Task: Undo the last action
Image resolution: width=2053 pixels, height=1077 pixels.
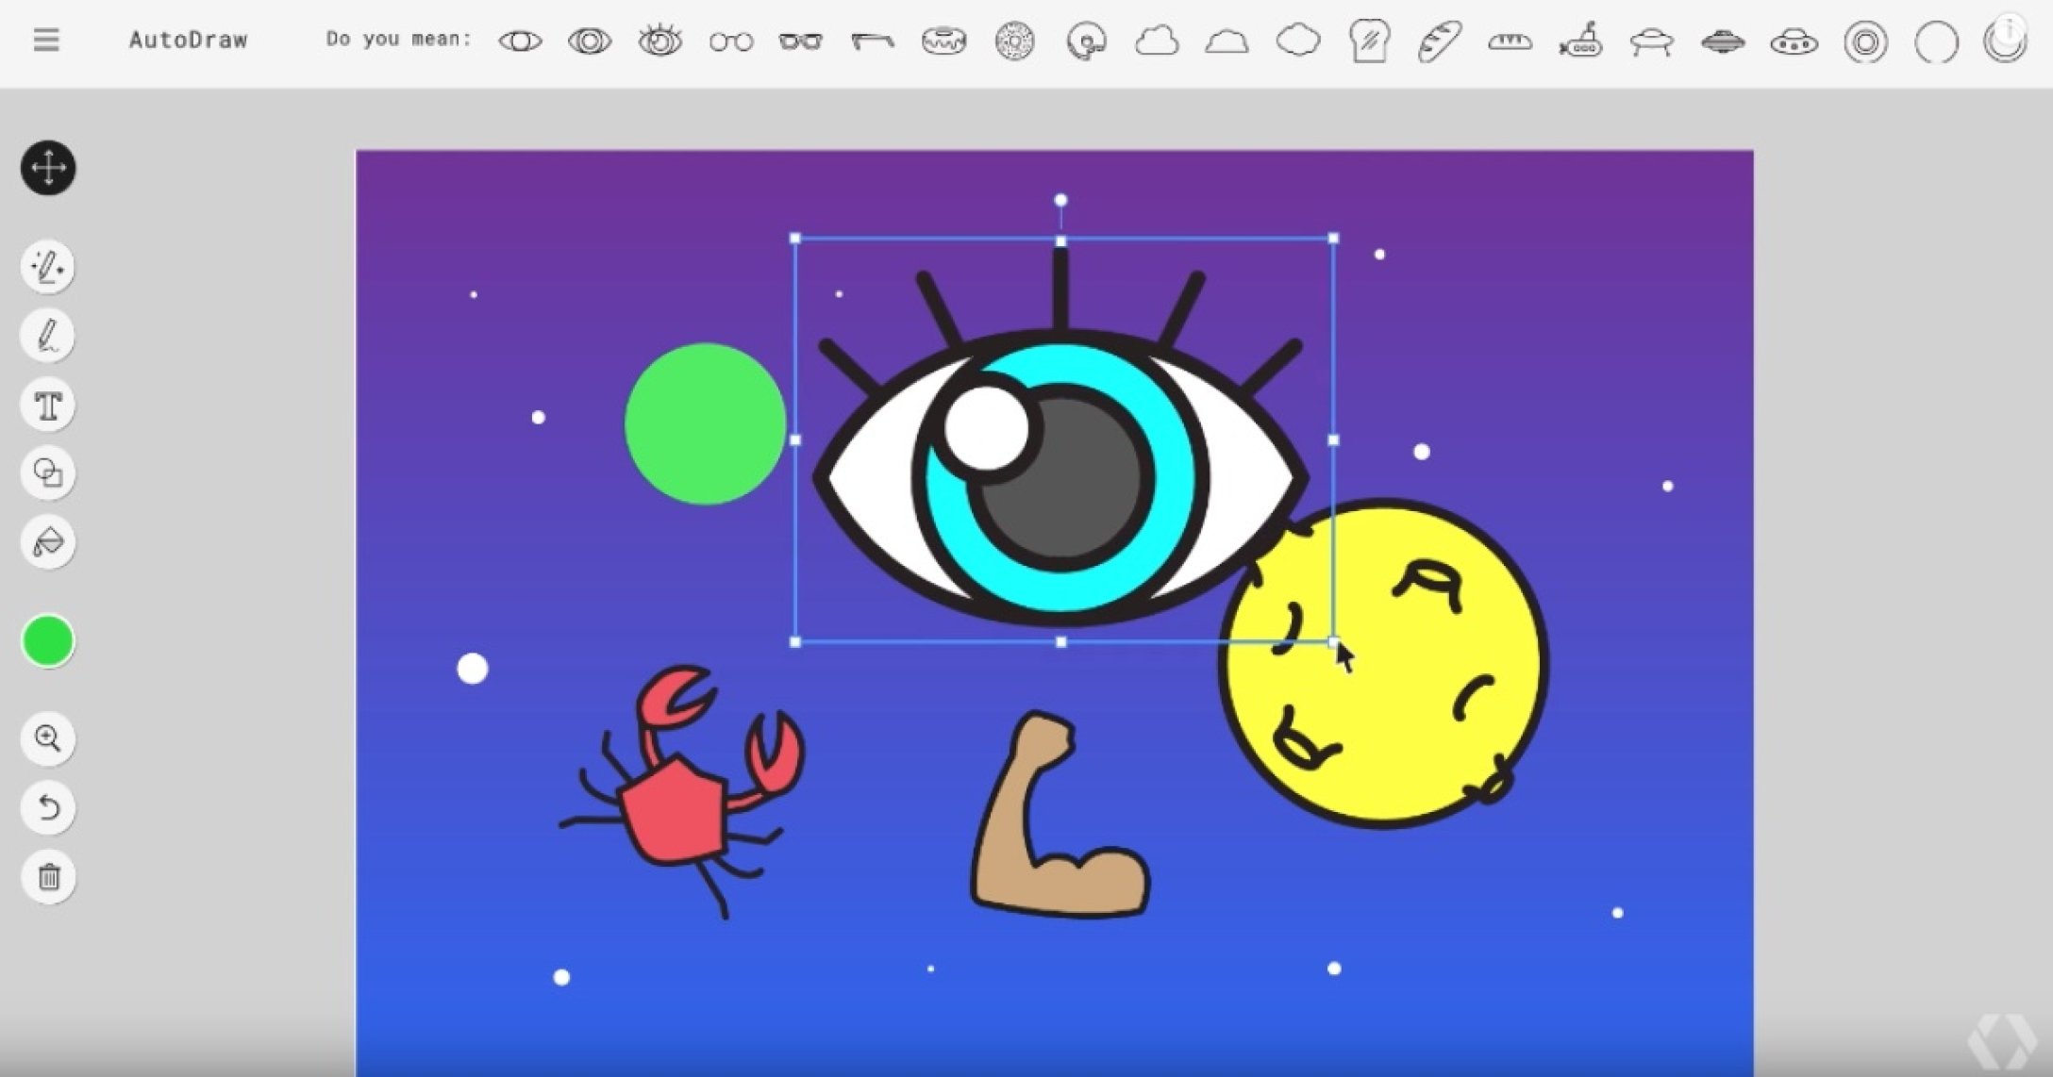Action: tap(48, 807)
